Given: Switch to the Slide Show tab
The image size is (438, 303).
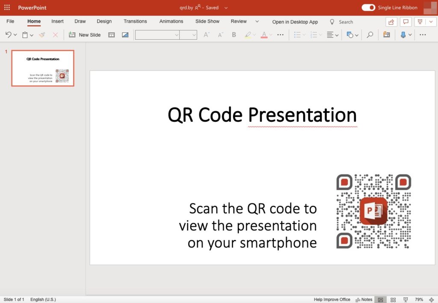Looking at the screenshot, I should 207,21.
